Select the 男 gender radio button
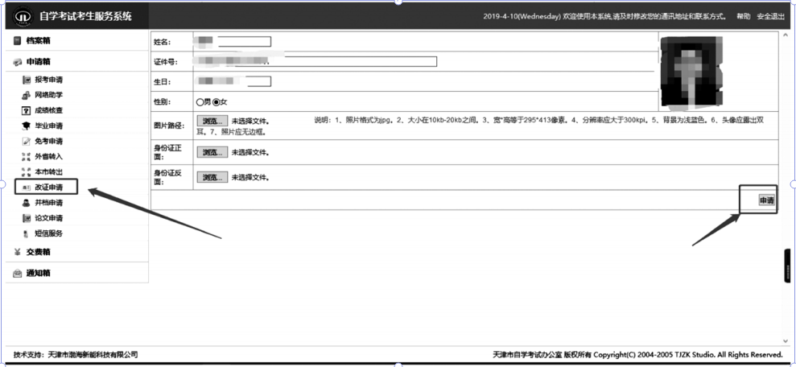Viewport: 796px width, 367px height. pos(200,102)
